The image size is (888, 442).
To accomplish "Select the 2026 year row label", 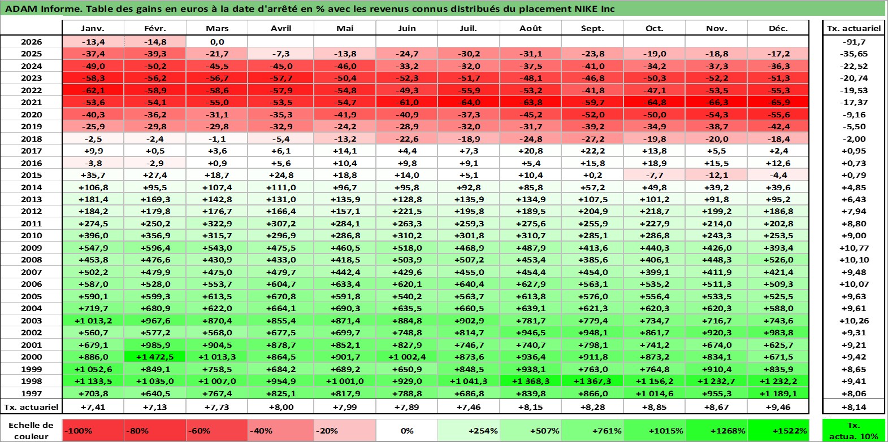I will click(31, 42).
